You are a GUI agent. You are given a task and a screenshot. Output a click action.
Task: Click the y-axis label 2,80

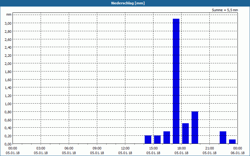pyautogui.click(x=8, y=32)
